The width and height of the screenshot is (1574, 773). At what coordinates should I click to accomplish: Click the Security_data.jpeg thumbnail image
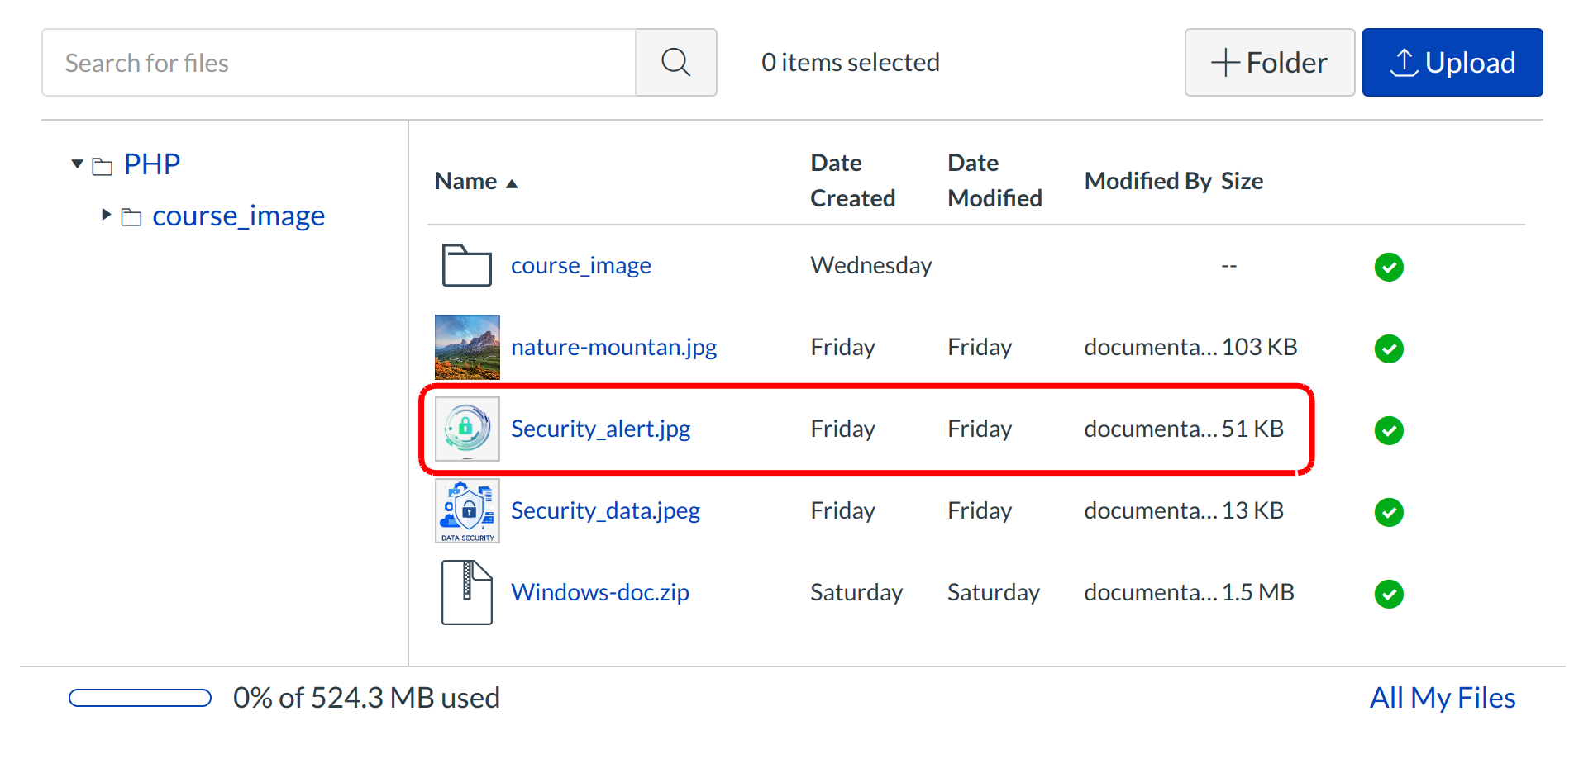tap(467, 510)
